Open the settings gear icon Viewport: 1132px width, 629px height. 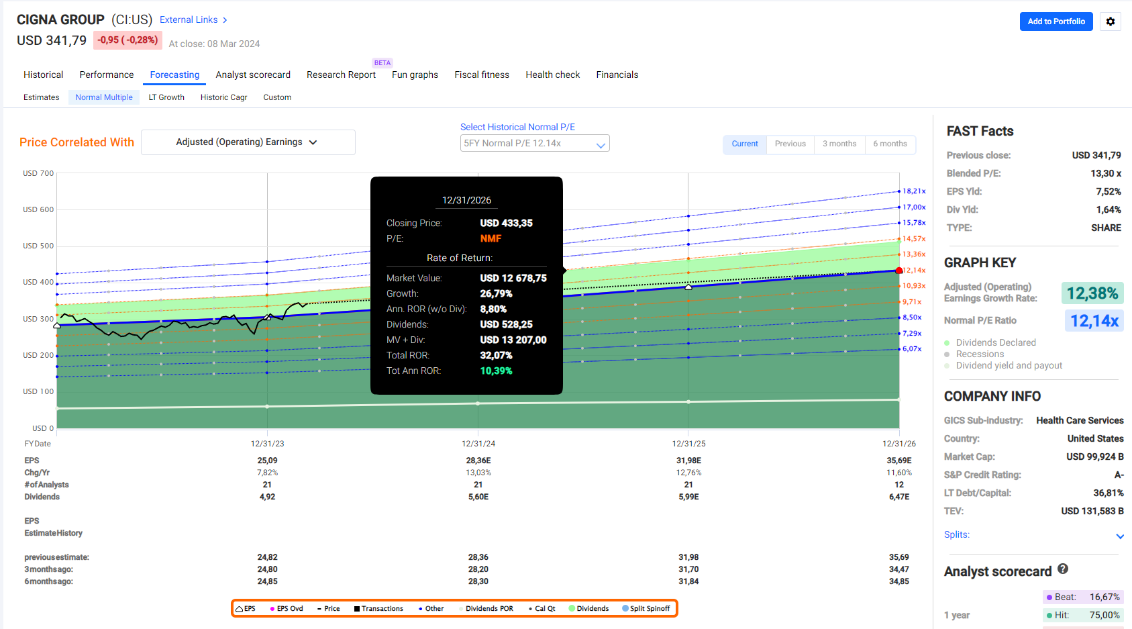pyautogui.click(x=1111, y=21)
